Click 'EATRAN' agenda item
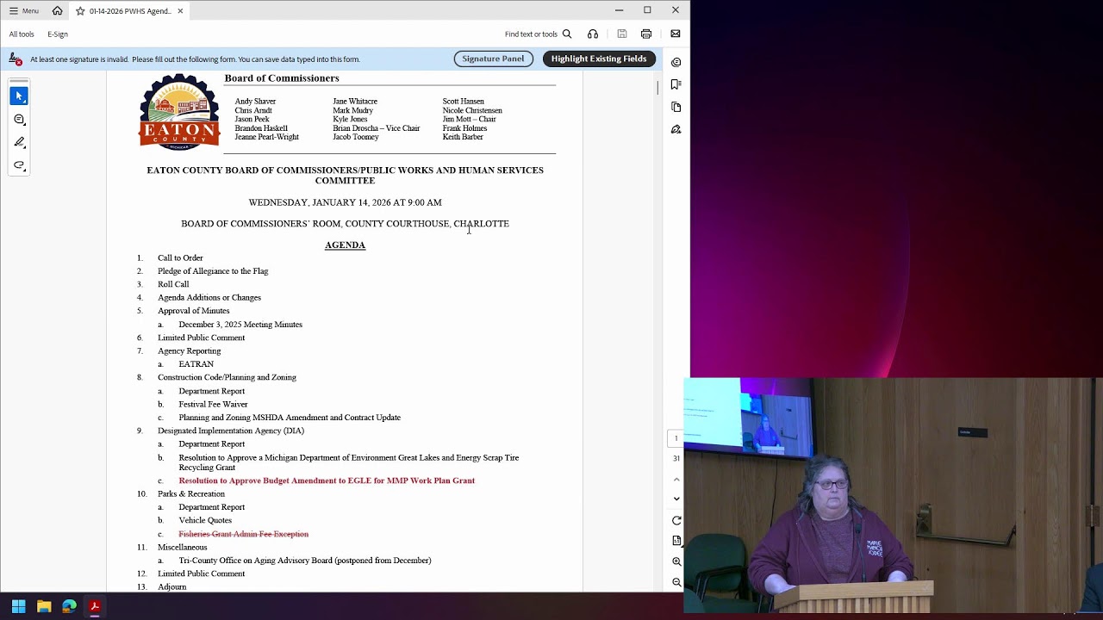Viewport: 1103px width, 620px height. click(196, 364)
